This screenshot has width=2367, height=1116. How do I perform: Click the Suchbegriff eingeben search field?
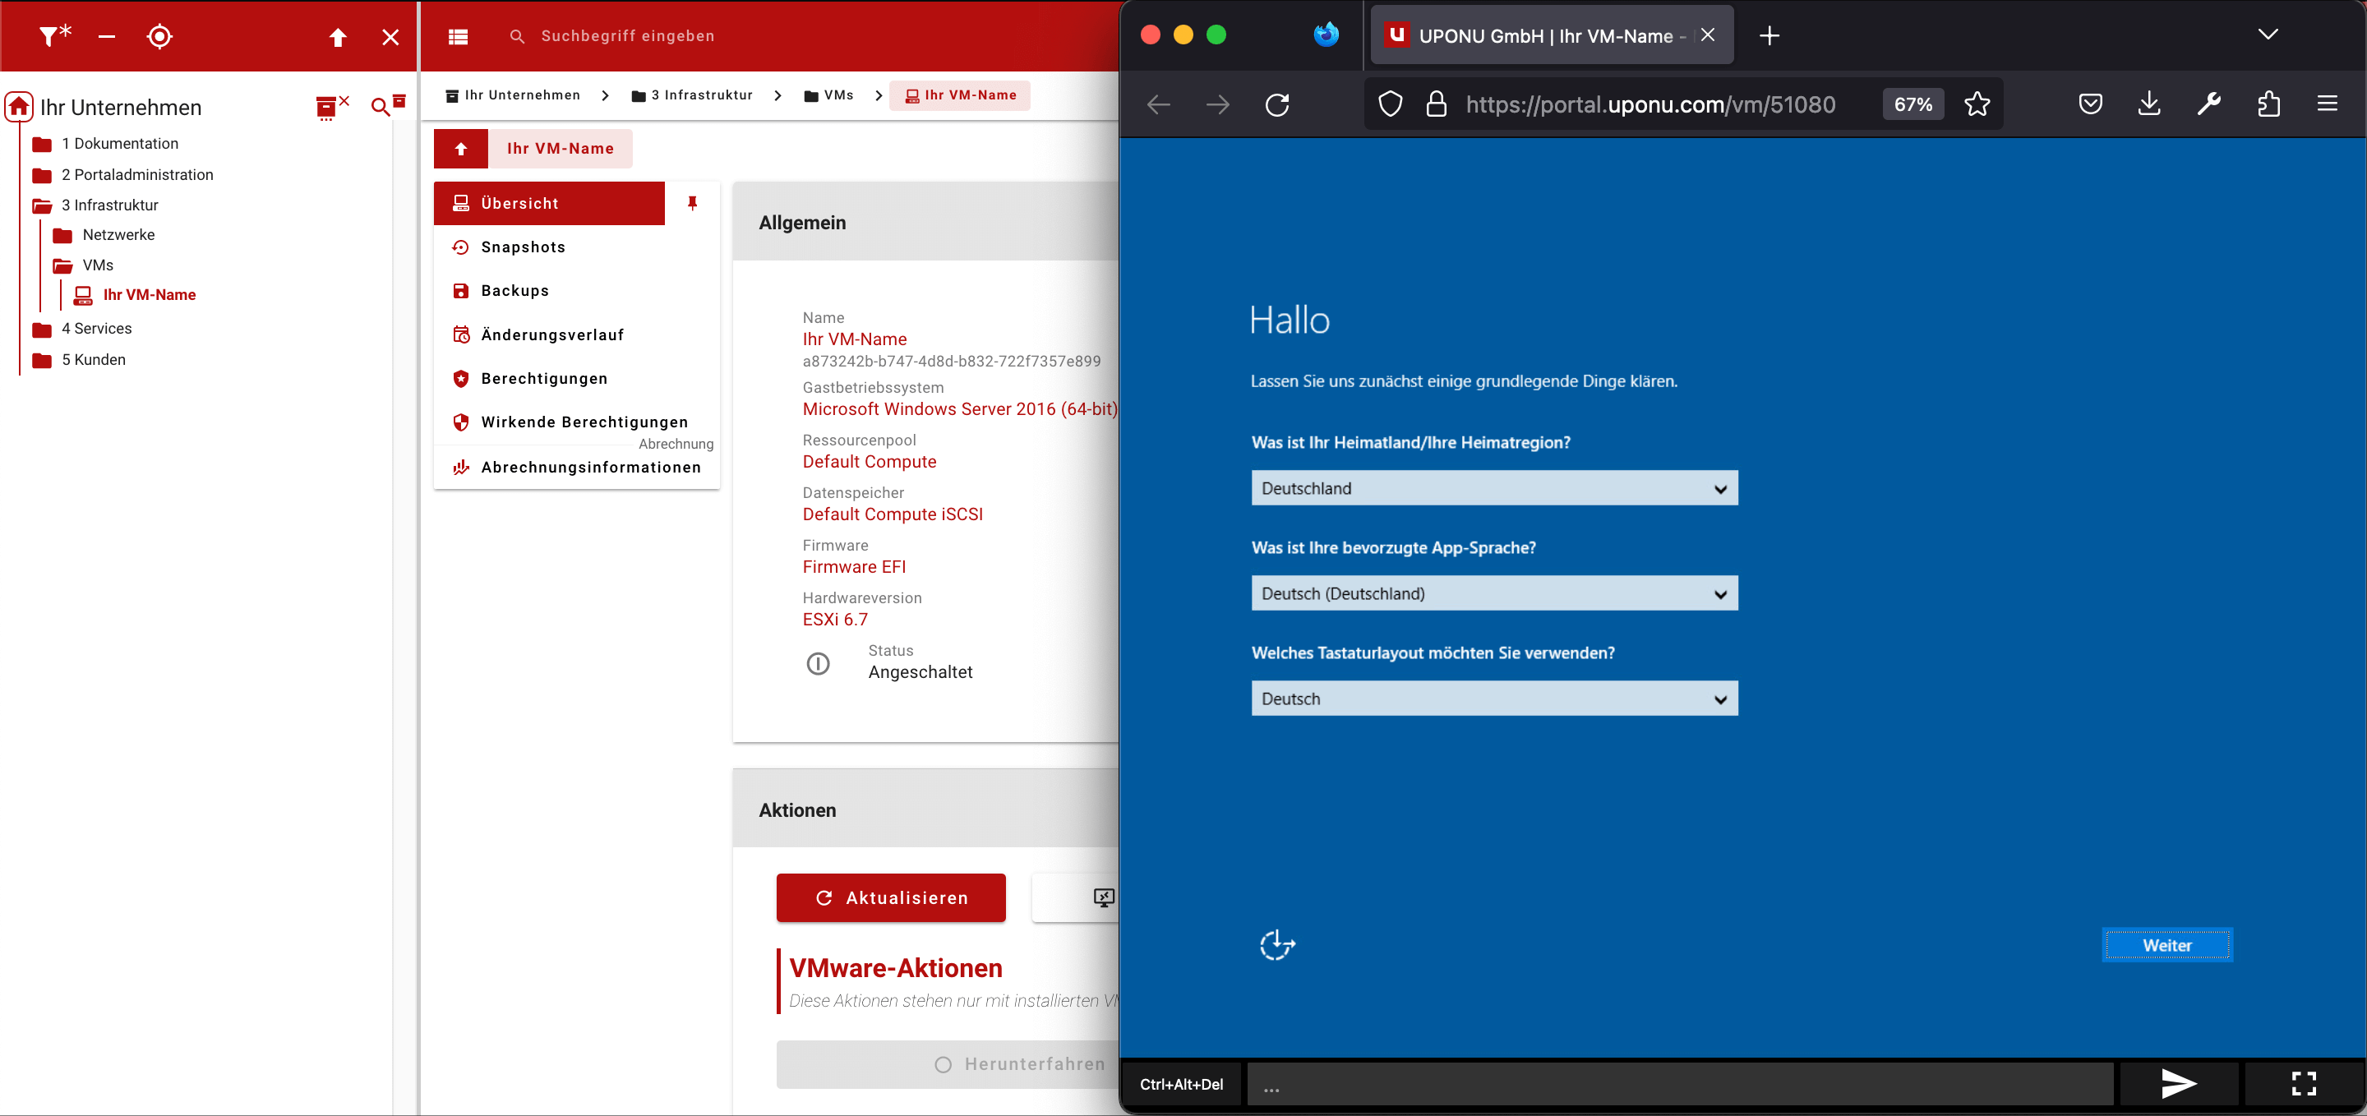click(628, 36)
